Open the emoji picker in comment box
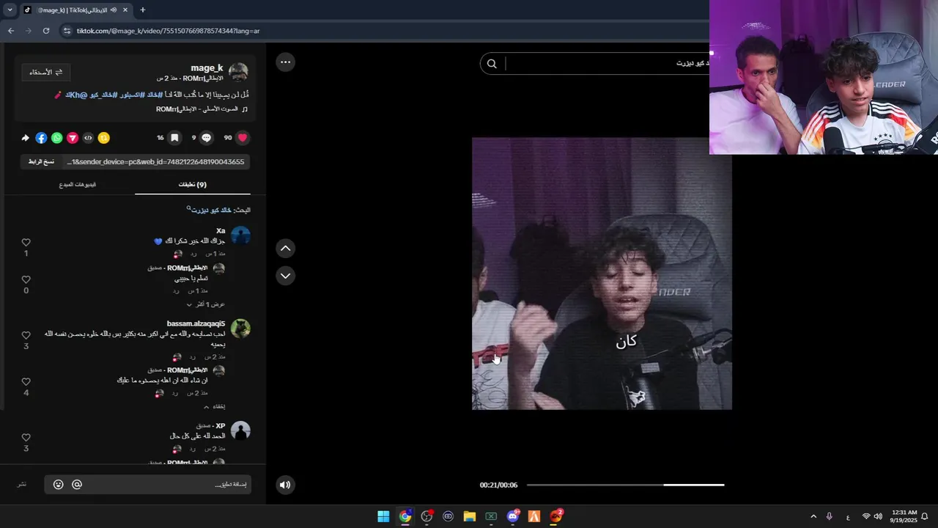Viewport: 938px width, 528px height. click(59, 485)
